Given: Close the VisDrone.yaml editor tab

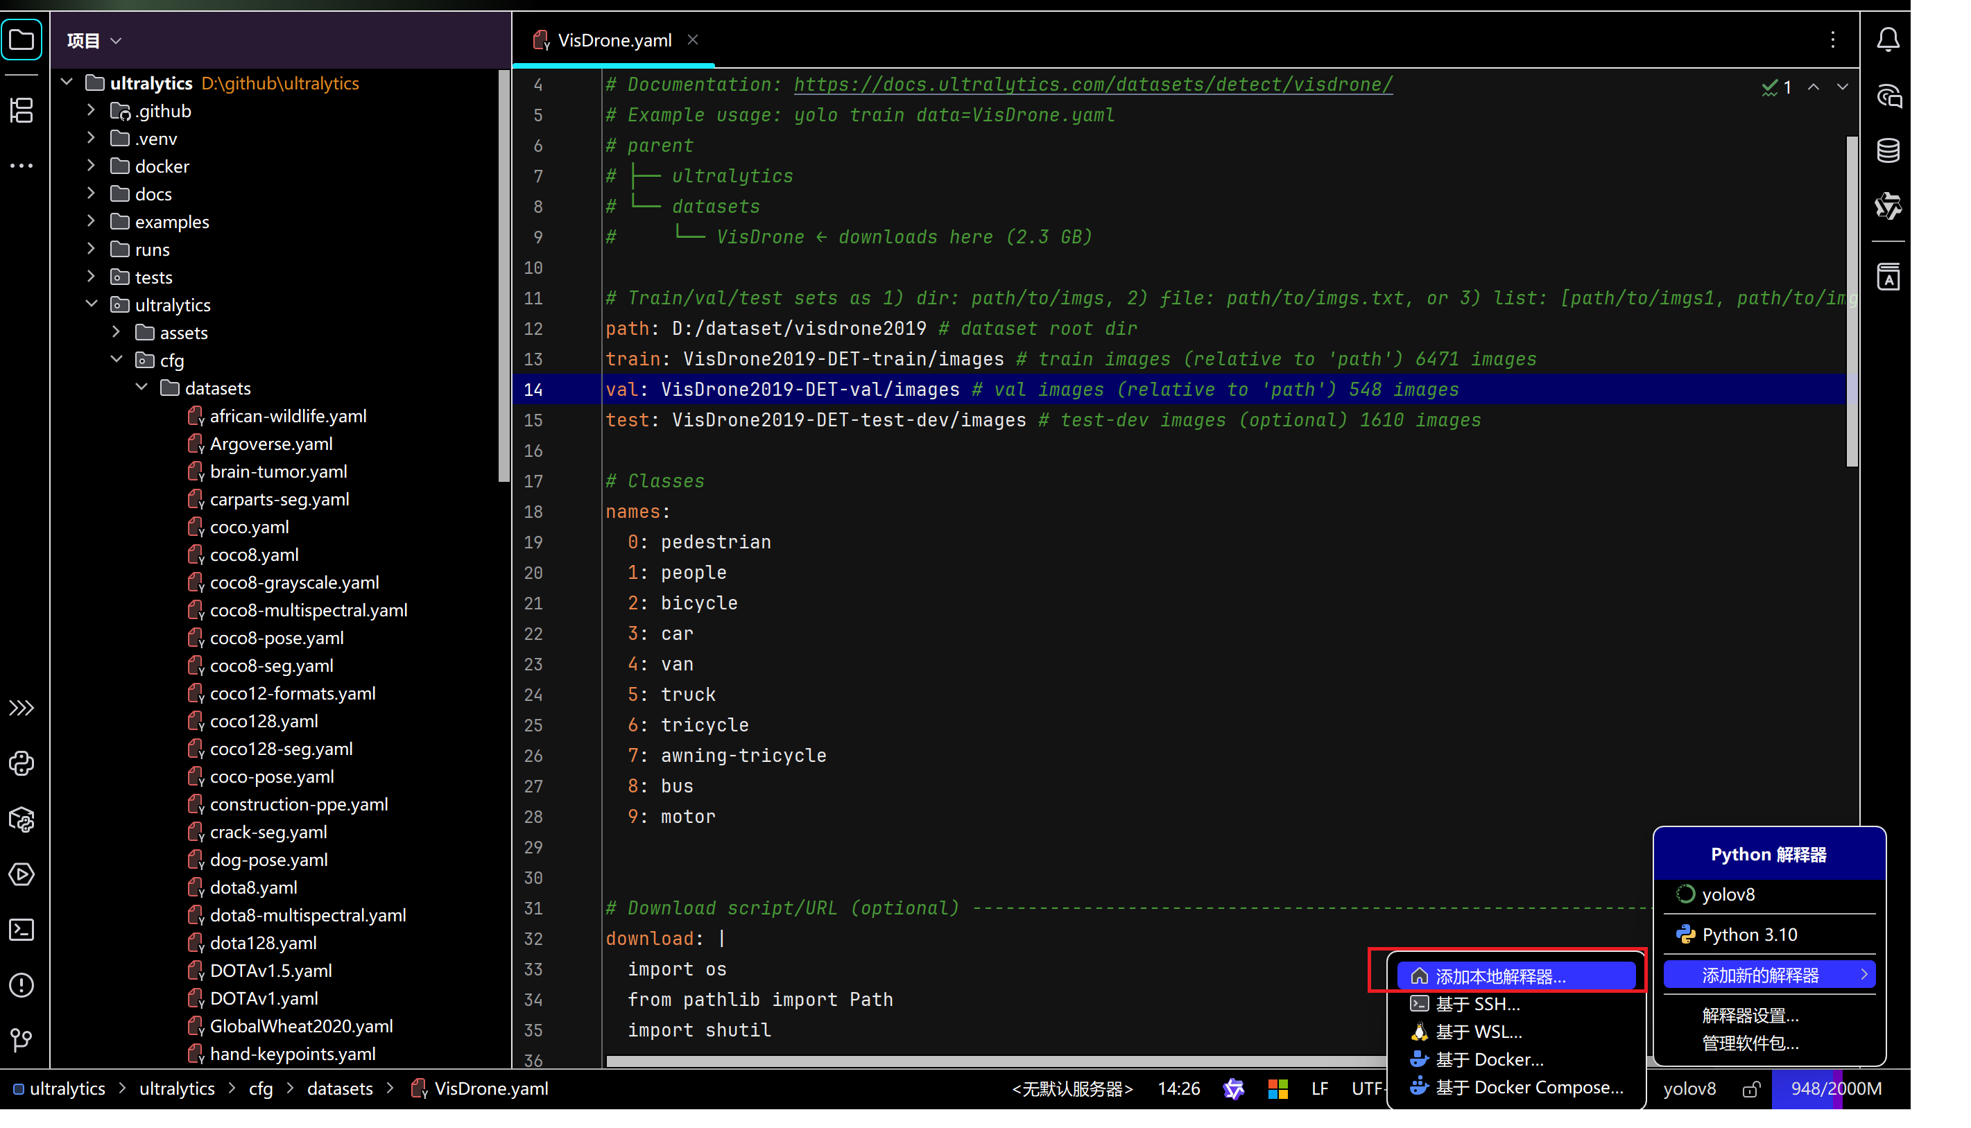Looking at the screenshot, I should [x=693, y=40].
